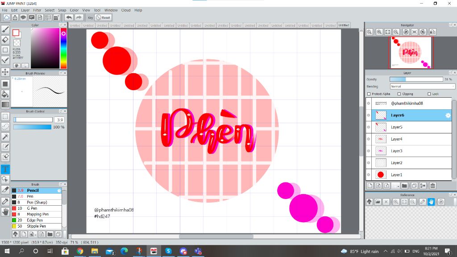Click the Export/share icon in toolbar
457x257 pixels.
tap(15, 17)
